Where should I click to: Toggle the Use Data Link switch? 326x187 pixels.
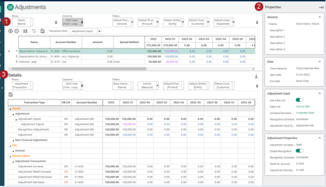[299, 100]
